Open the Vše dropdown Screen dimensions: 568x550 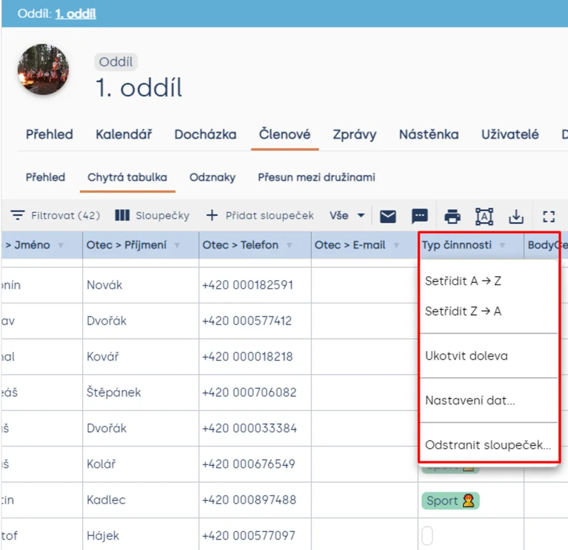pyautogui.click(x=347, y=216)
